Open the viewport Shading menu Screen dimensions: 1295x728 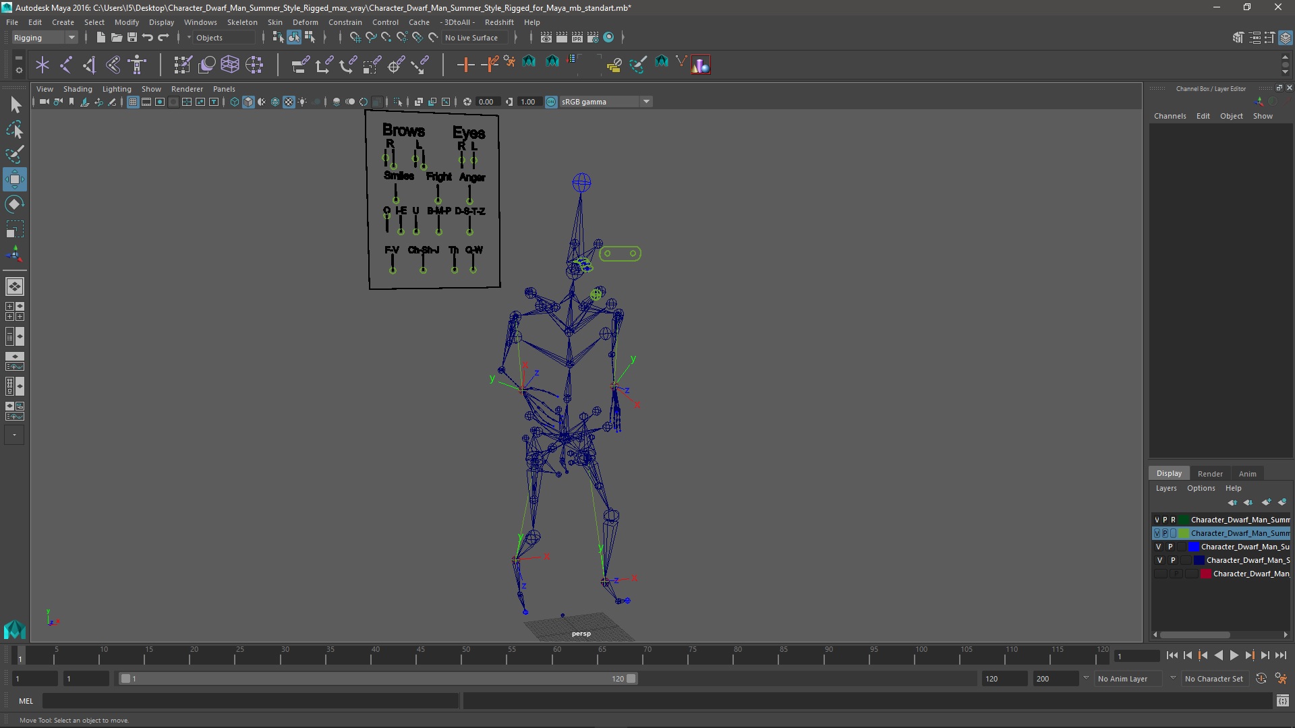tap(78, 89)
